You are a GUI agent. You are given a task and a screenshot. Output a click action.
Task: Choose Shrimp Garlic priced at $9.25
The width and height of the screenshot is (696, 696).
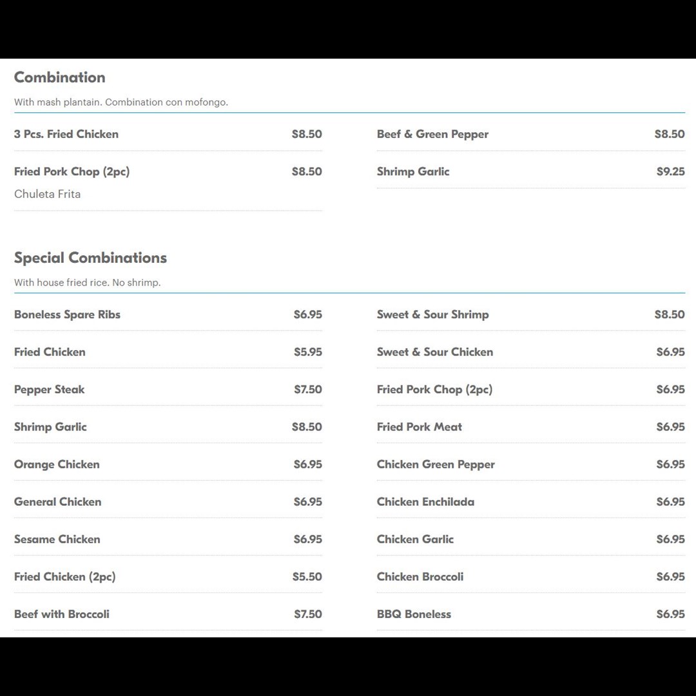pyautogui.click(x=531, y=171)
